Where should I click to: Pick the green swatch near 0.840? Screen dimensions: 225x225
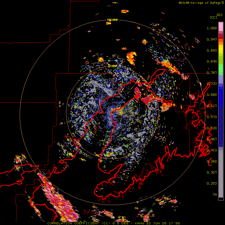(221, 60)
